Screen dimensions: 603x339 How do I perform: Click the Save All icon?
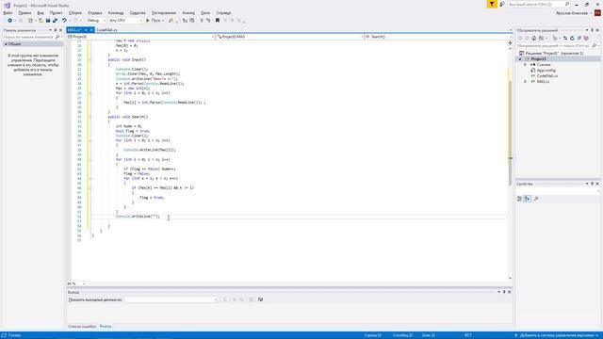click(x=55, y=21)
